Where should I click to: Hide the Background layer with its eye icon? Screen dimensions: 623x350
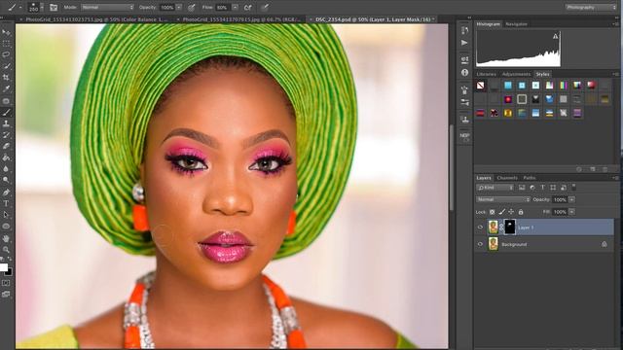coord(480,244)
